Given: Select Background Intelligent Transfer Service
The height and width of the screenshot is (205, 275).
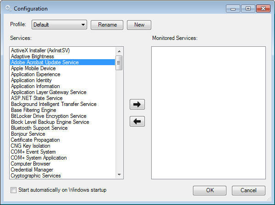Looking at the screenshot, I should [62, 104].
